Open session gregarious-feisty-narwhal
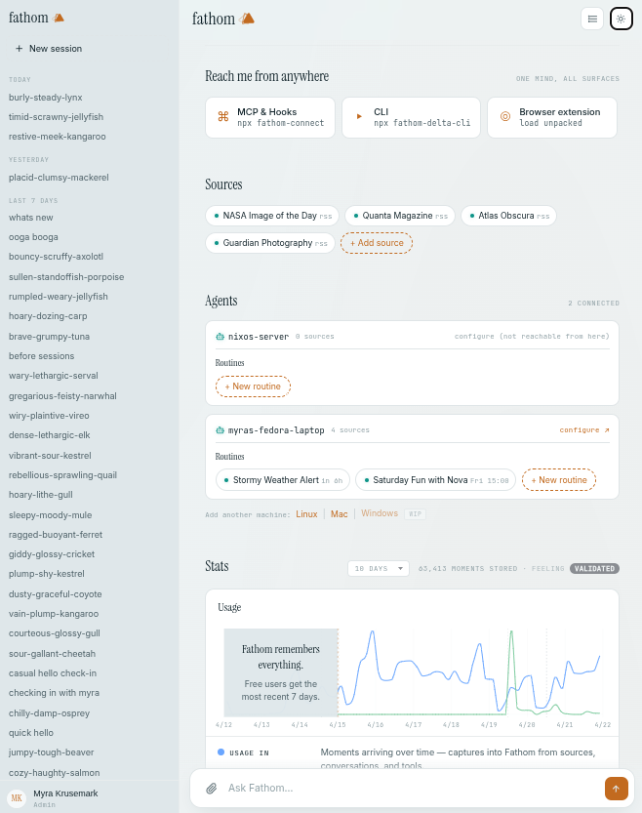This screenshot has height=813, width=642. pyautogui.click(x=62, y=396)
